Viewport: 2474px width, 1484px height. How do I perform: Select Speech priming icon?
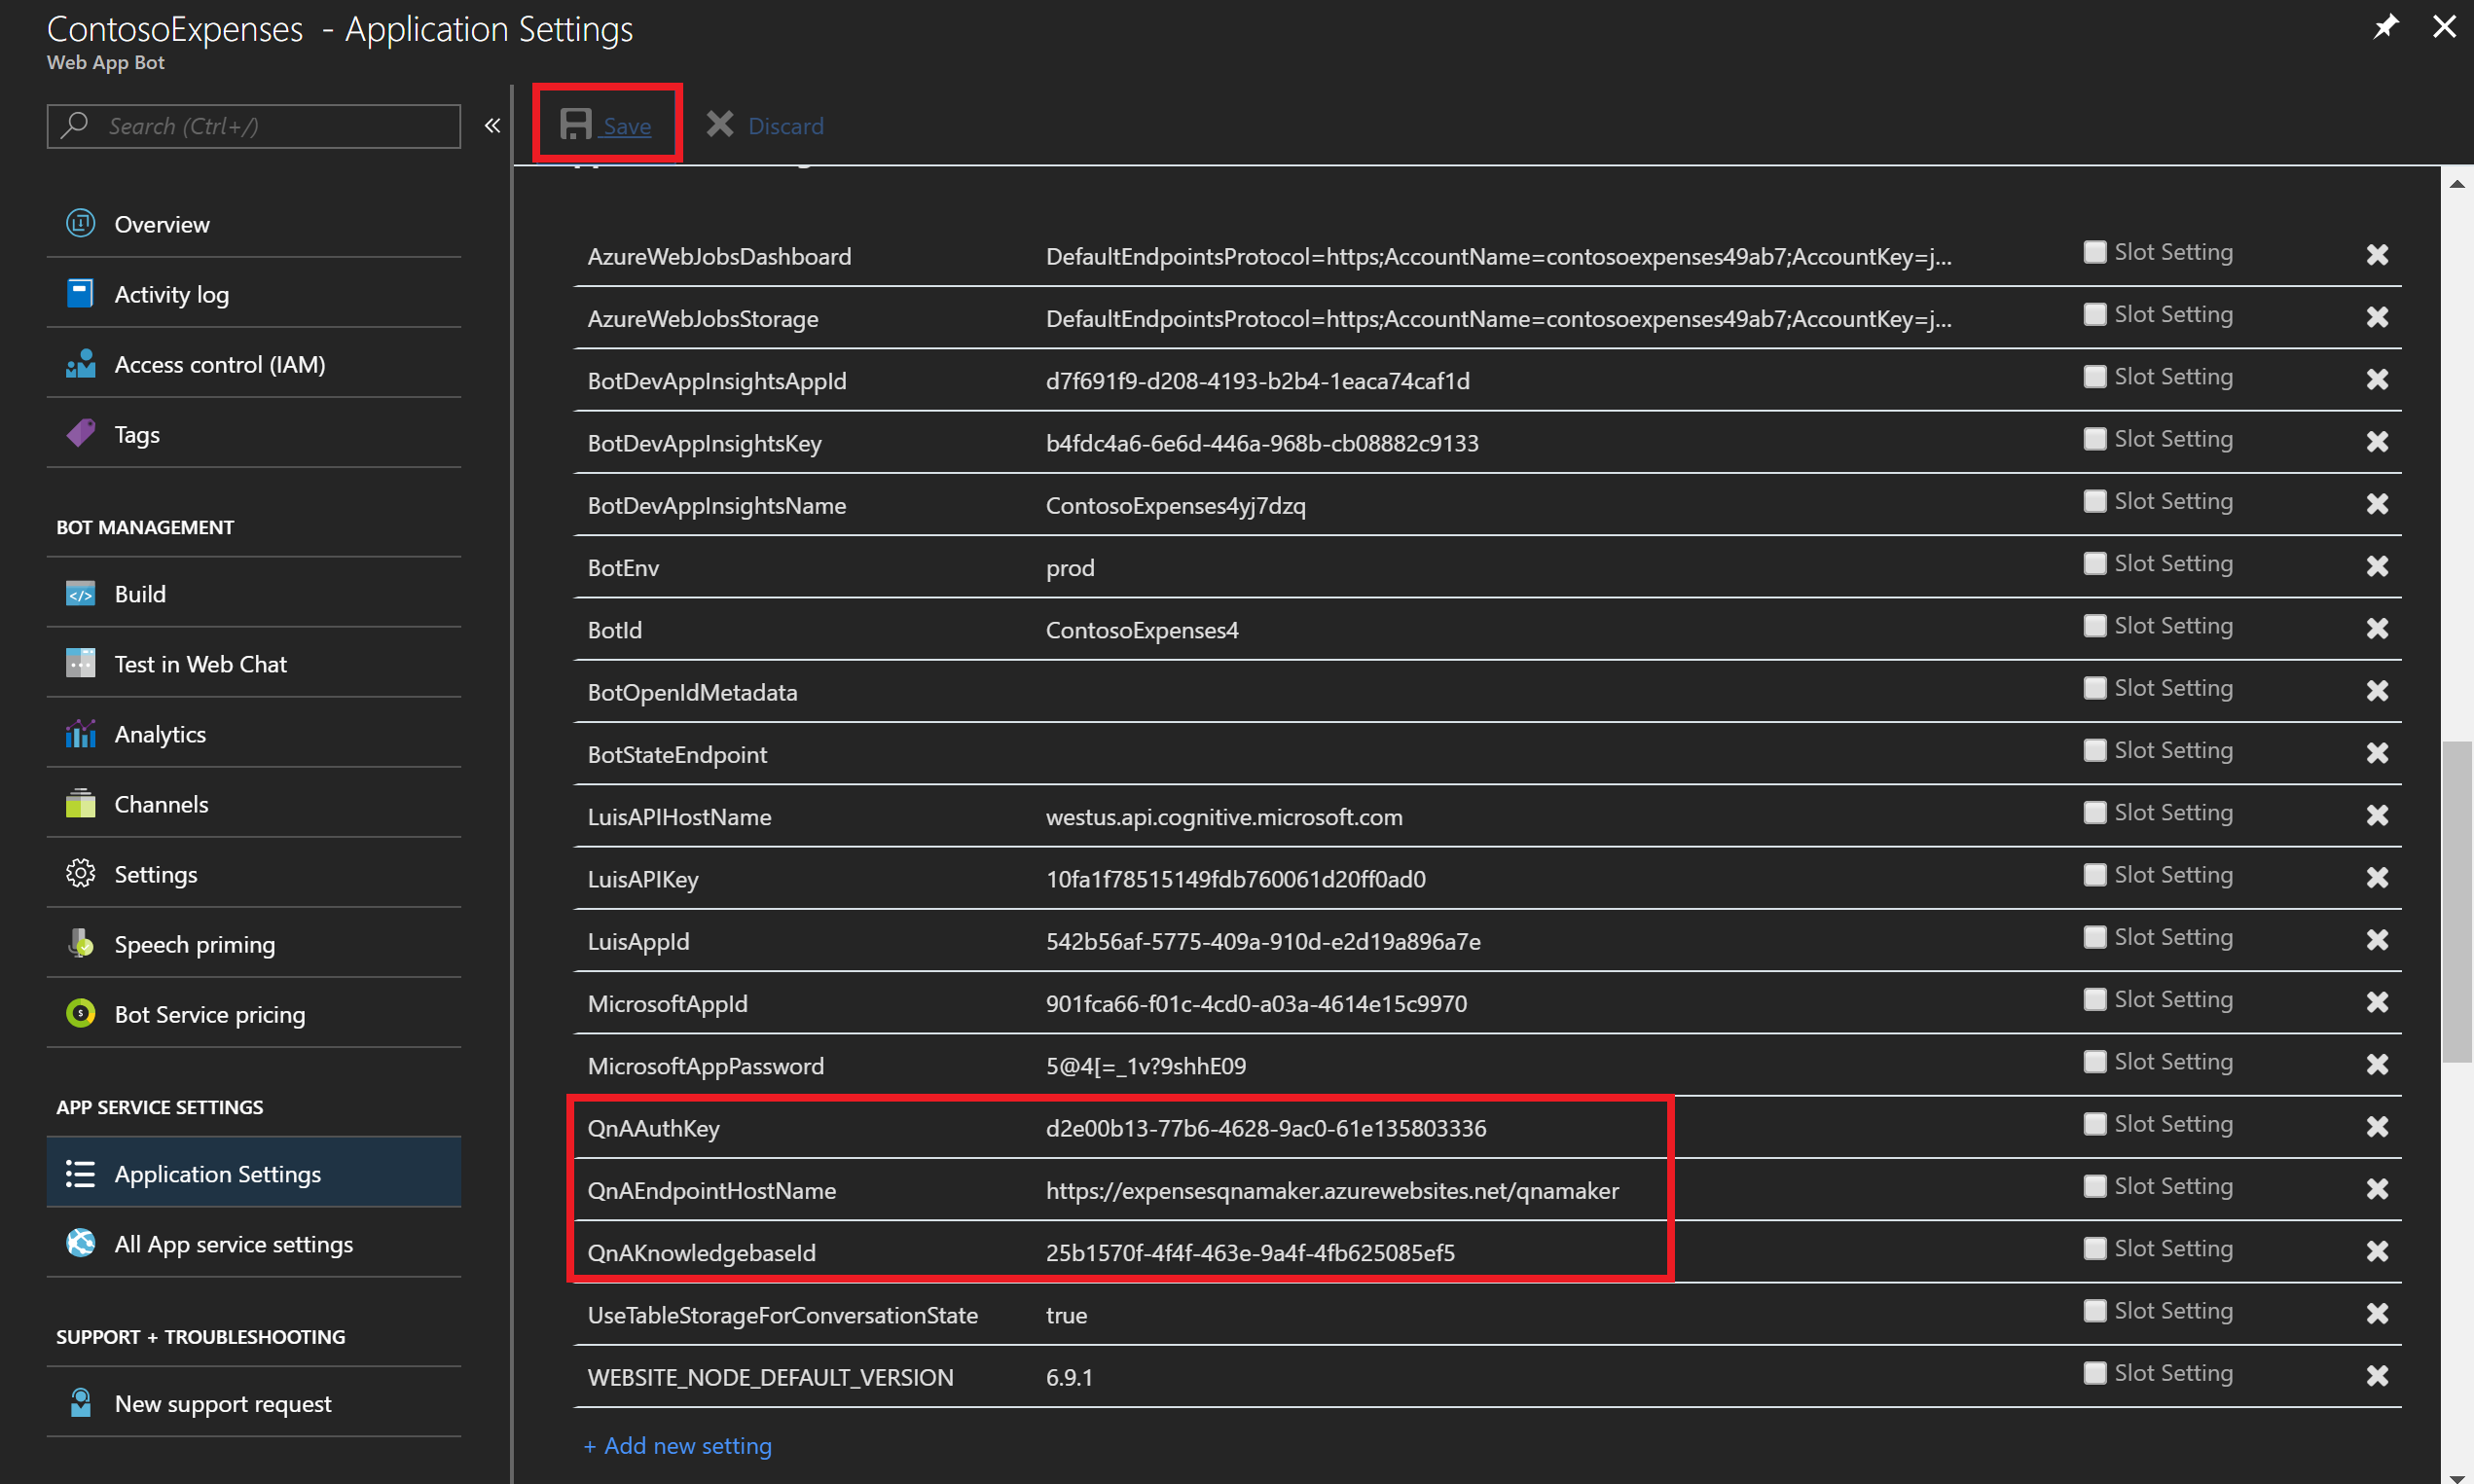point(81,942)
